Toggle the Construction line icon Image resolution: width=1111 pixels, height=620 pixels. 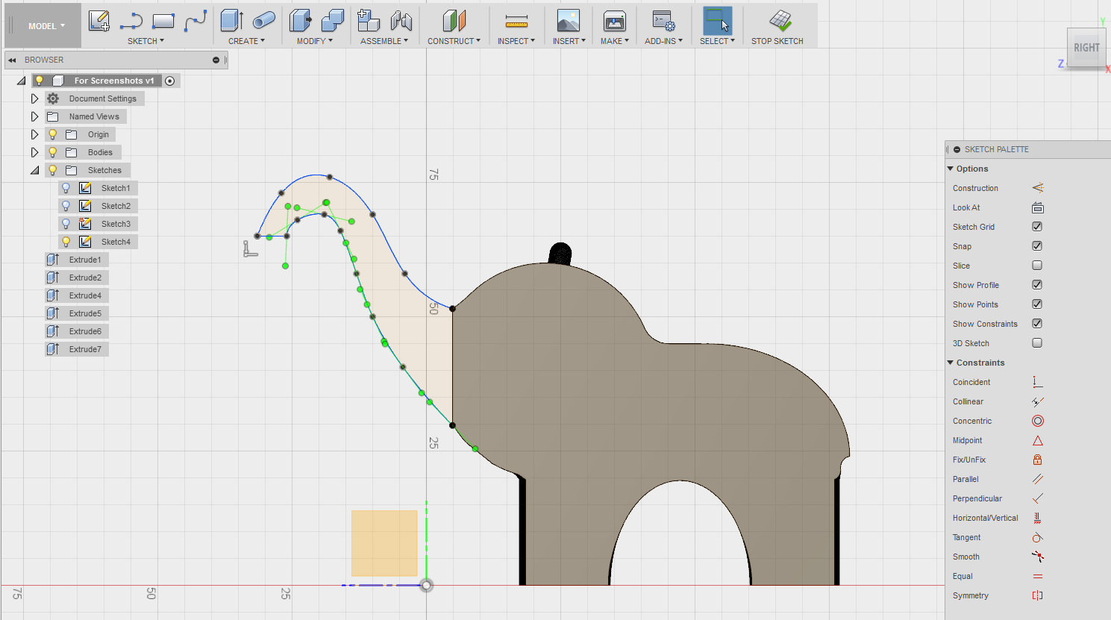click(x=1037, y=188)
